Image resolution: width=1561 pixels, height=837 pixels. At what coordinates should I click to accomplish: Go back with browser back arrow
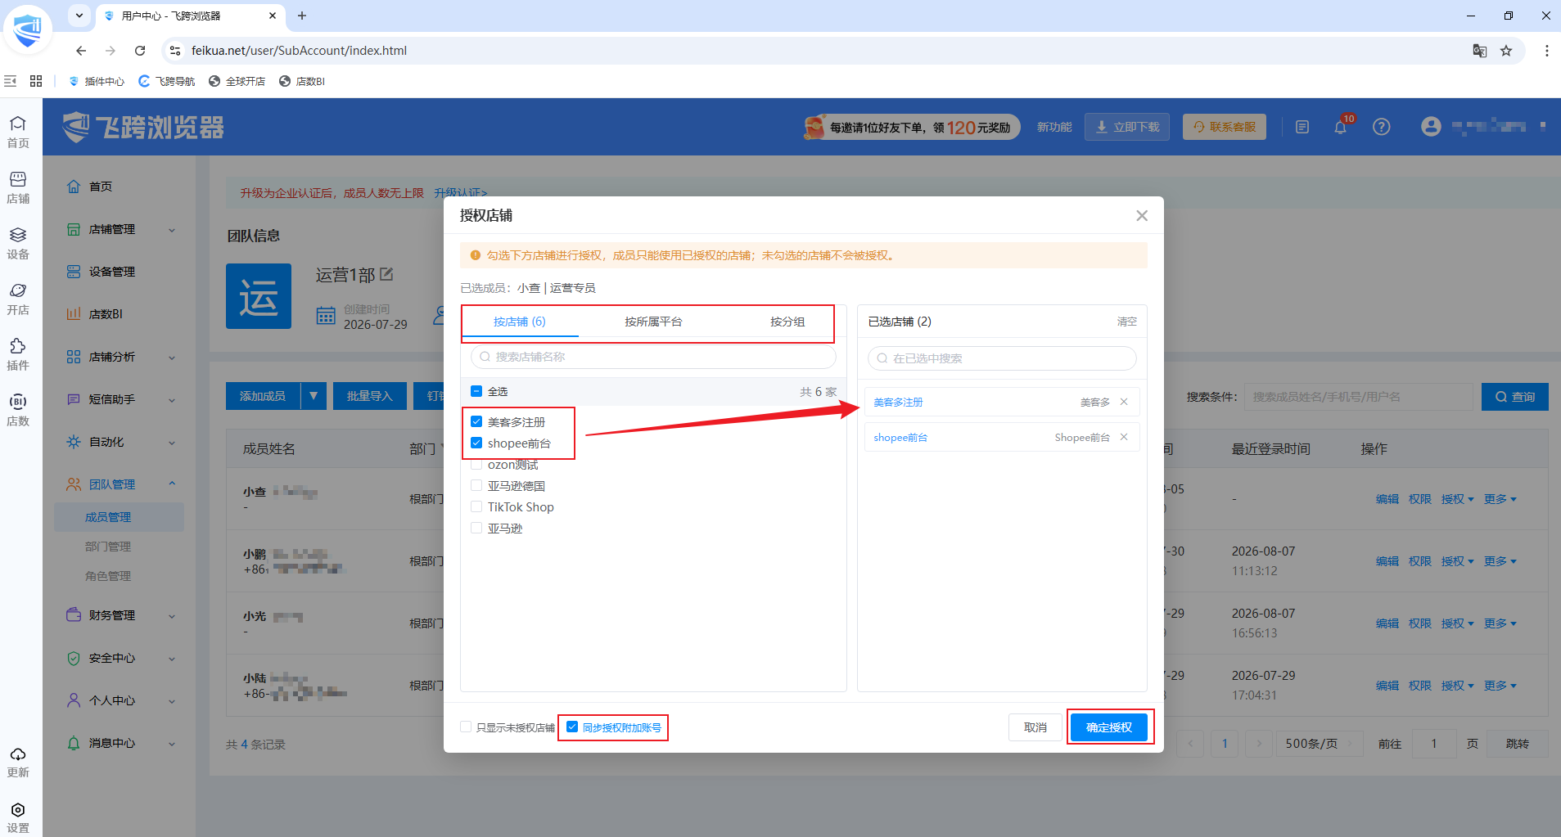[x=81, y=51]
